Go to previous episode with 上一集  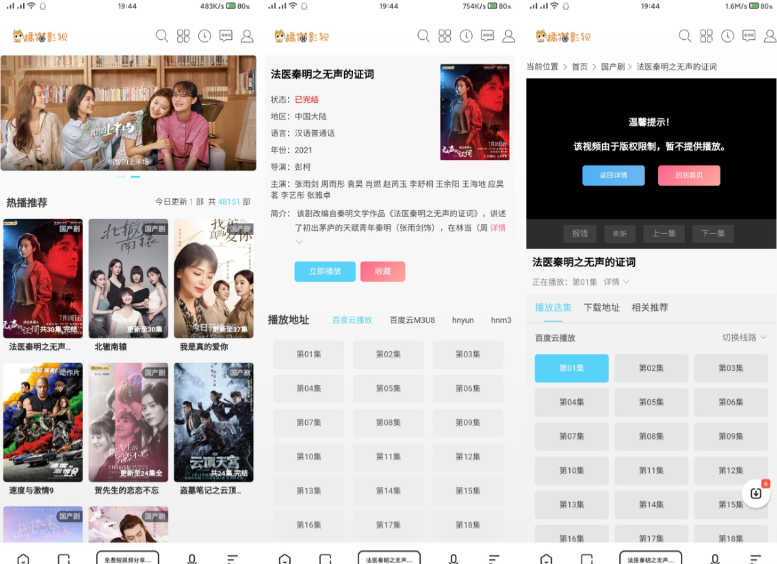pos(664,233)
